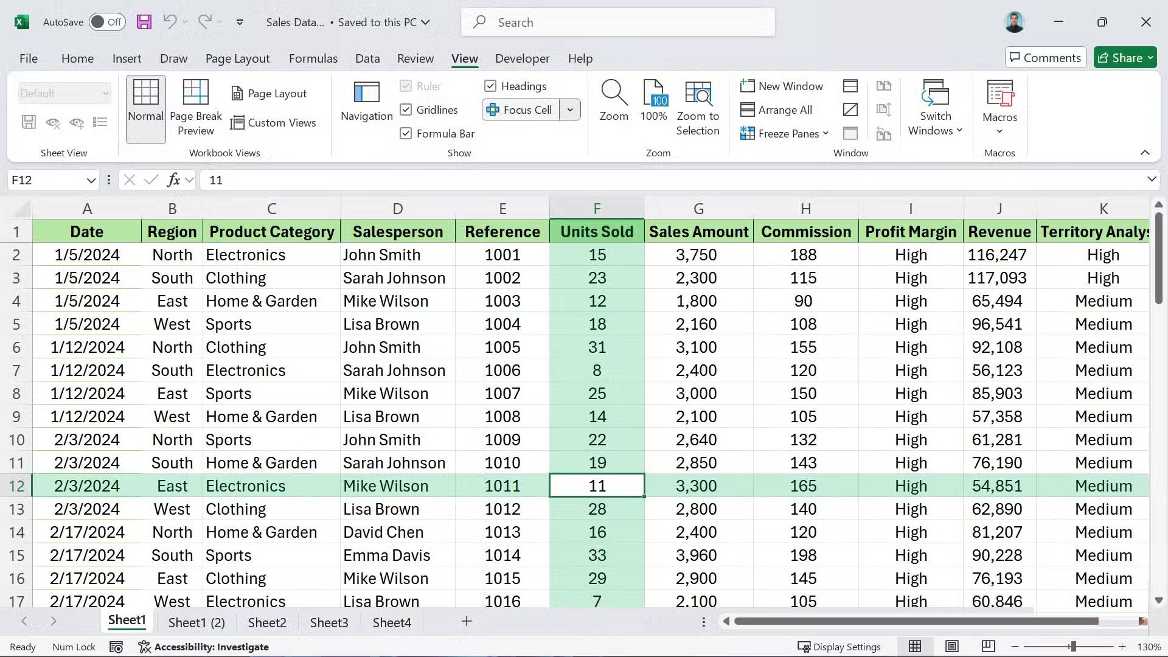1168x657 pixels.
Task: Click the Macro Recording icon in status bar
Action: (x=116, y=647)
